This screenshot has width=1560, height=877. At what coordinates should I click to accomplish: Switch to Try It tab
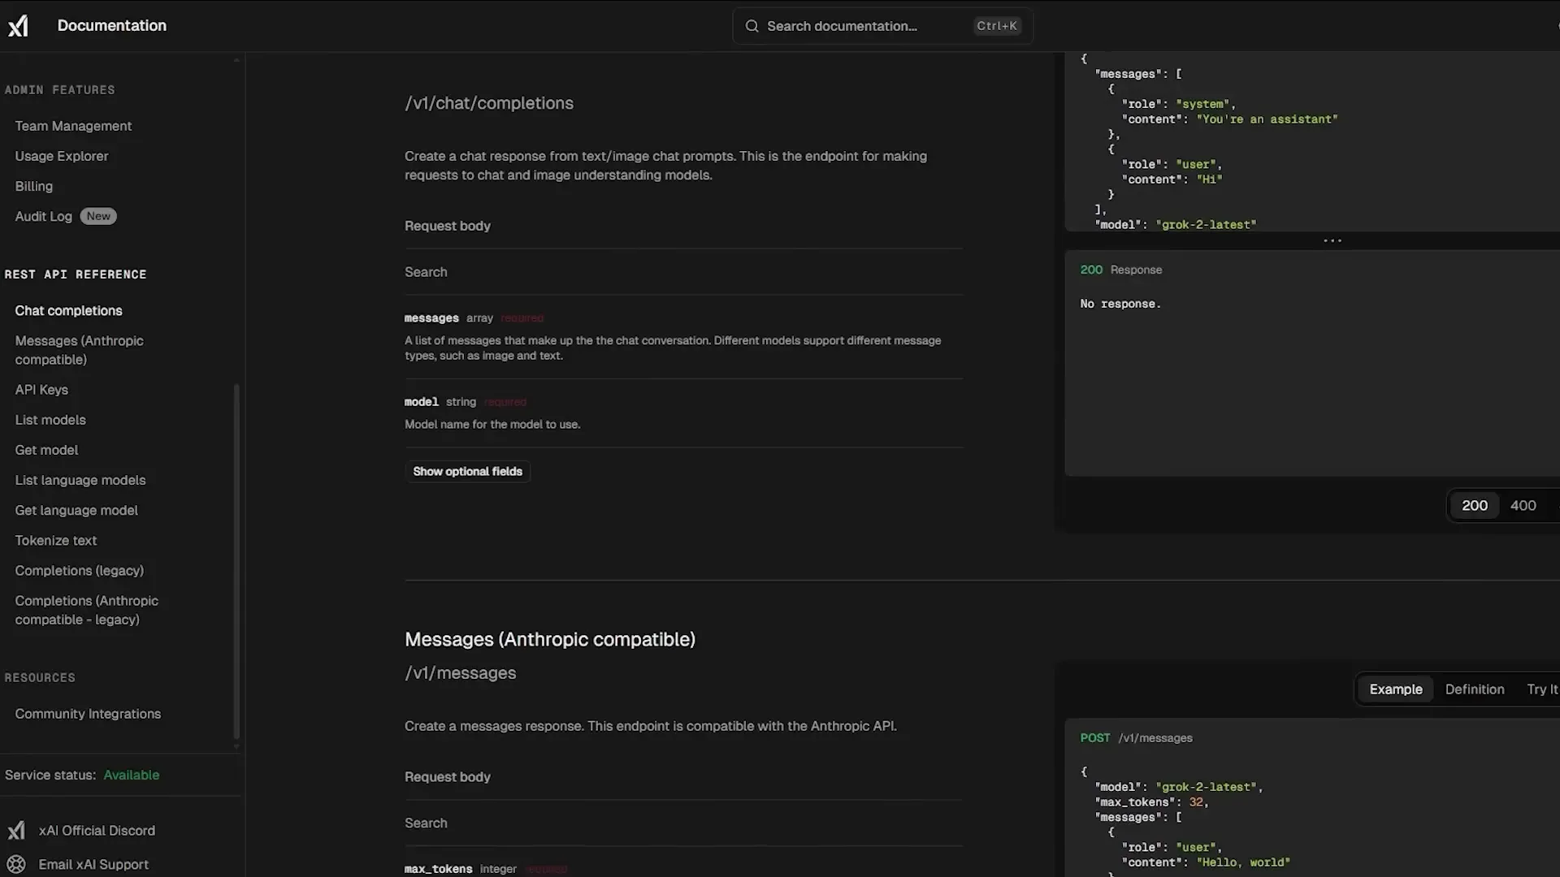pos(1542,689)
